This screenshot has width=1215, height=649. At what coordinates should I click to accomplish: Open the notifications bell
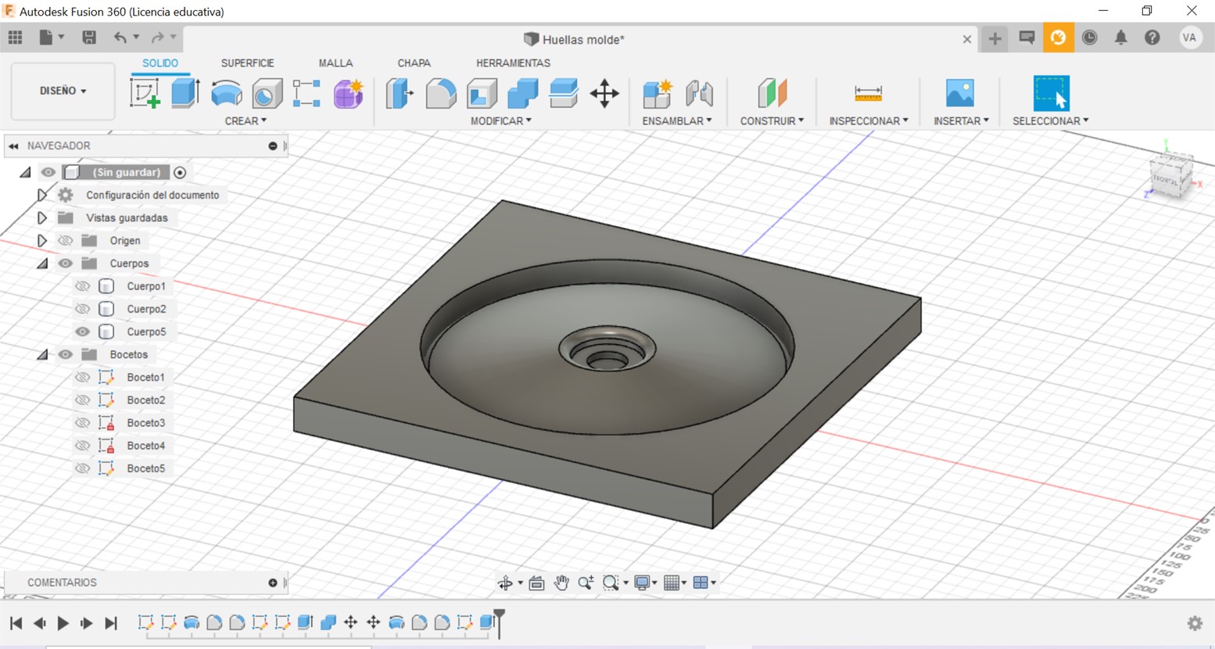pos(1120,38)
